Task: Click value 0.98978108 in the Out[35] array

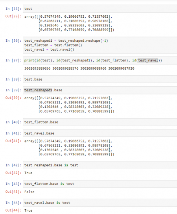Action: point(98,21)
